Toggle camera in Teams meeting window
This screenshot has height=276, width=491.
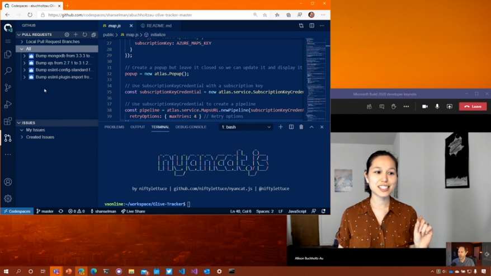(x=425, y=106)
